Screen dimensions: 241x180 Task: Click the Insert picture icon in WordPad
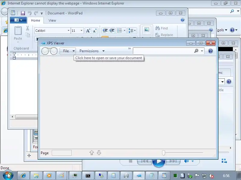[147, 29]
